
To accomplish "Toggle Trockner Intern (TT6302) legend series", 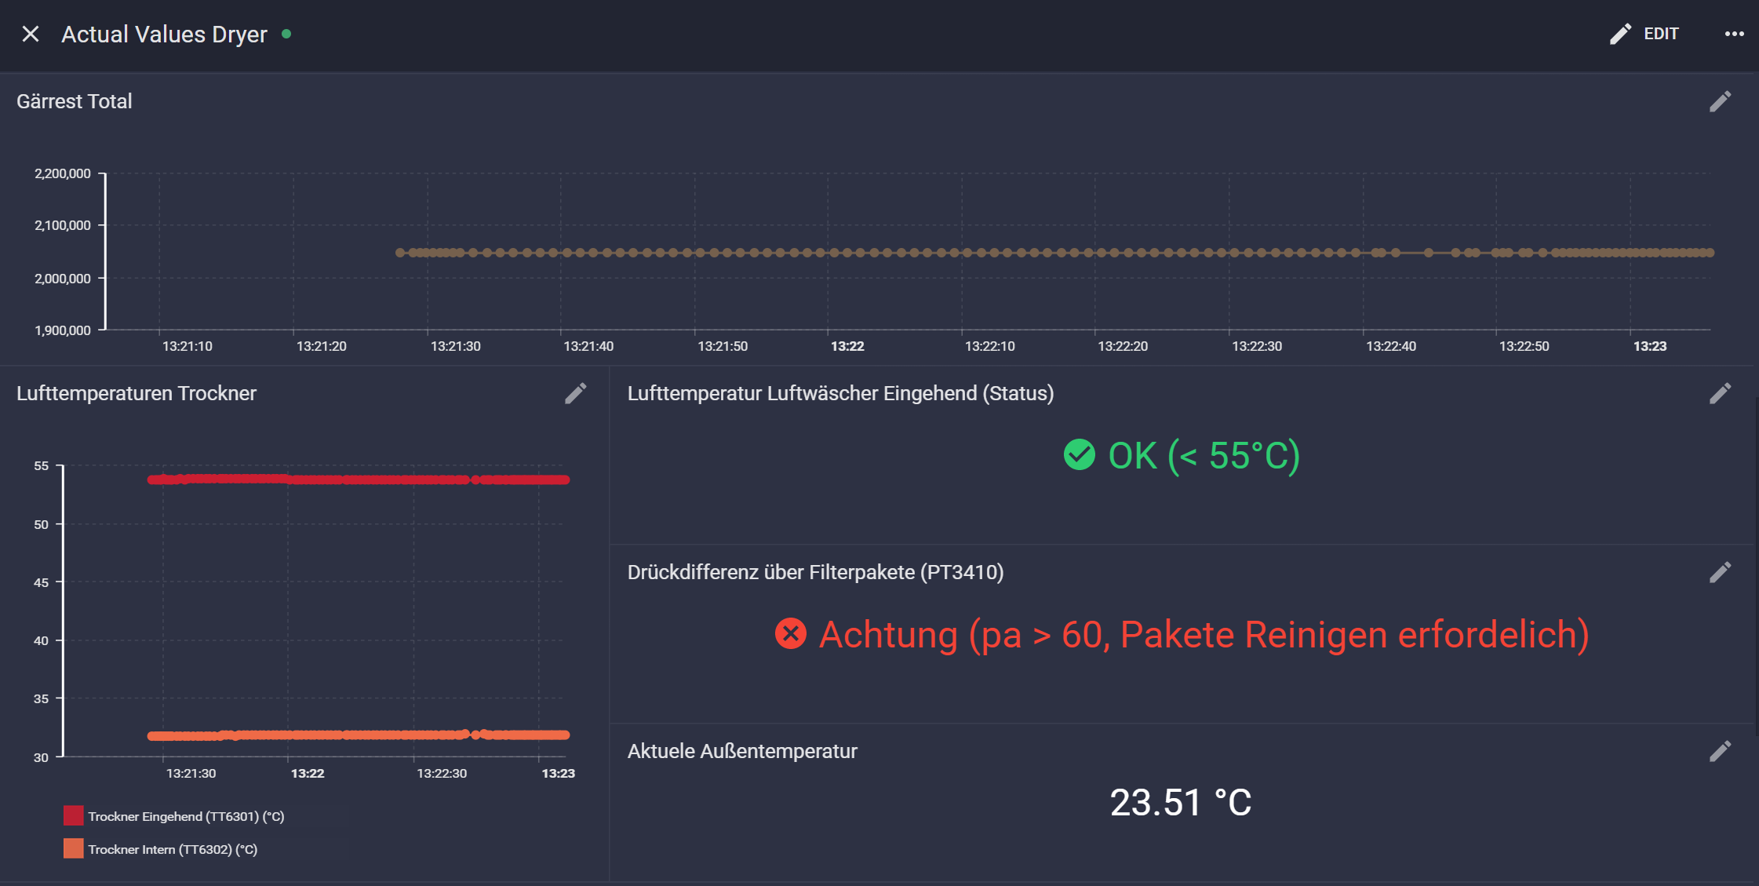I will coord(173,849).
